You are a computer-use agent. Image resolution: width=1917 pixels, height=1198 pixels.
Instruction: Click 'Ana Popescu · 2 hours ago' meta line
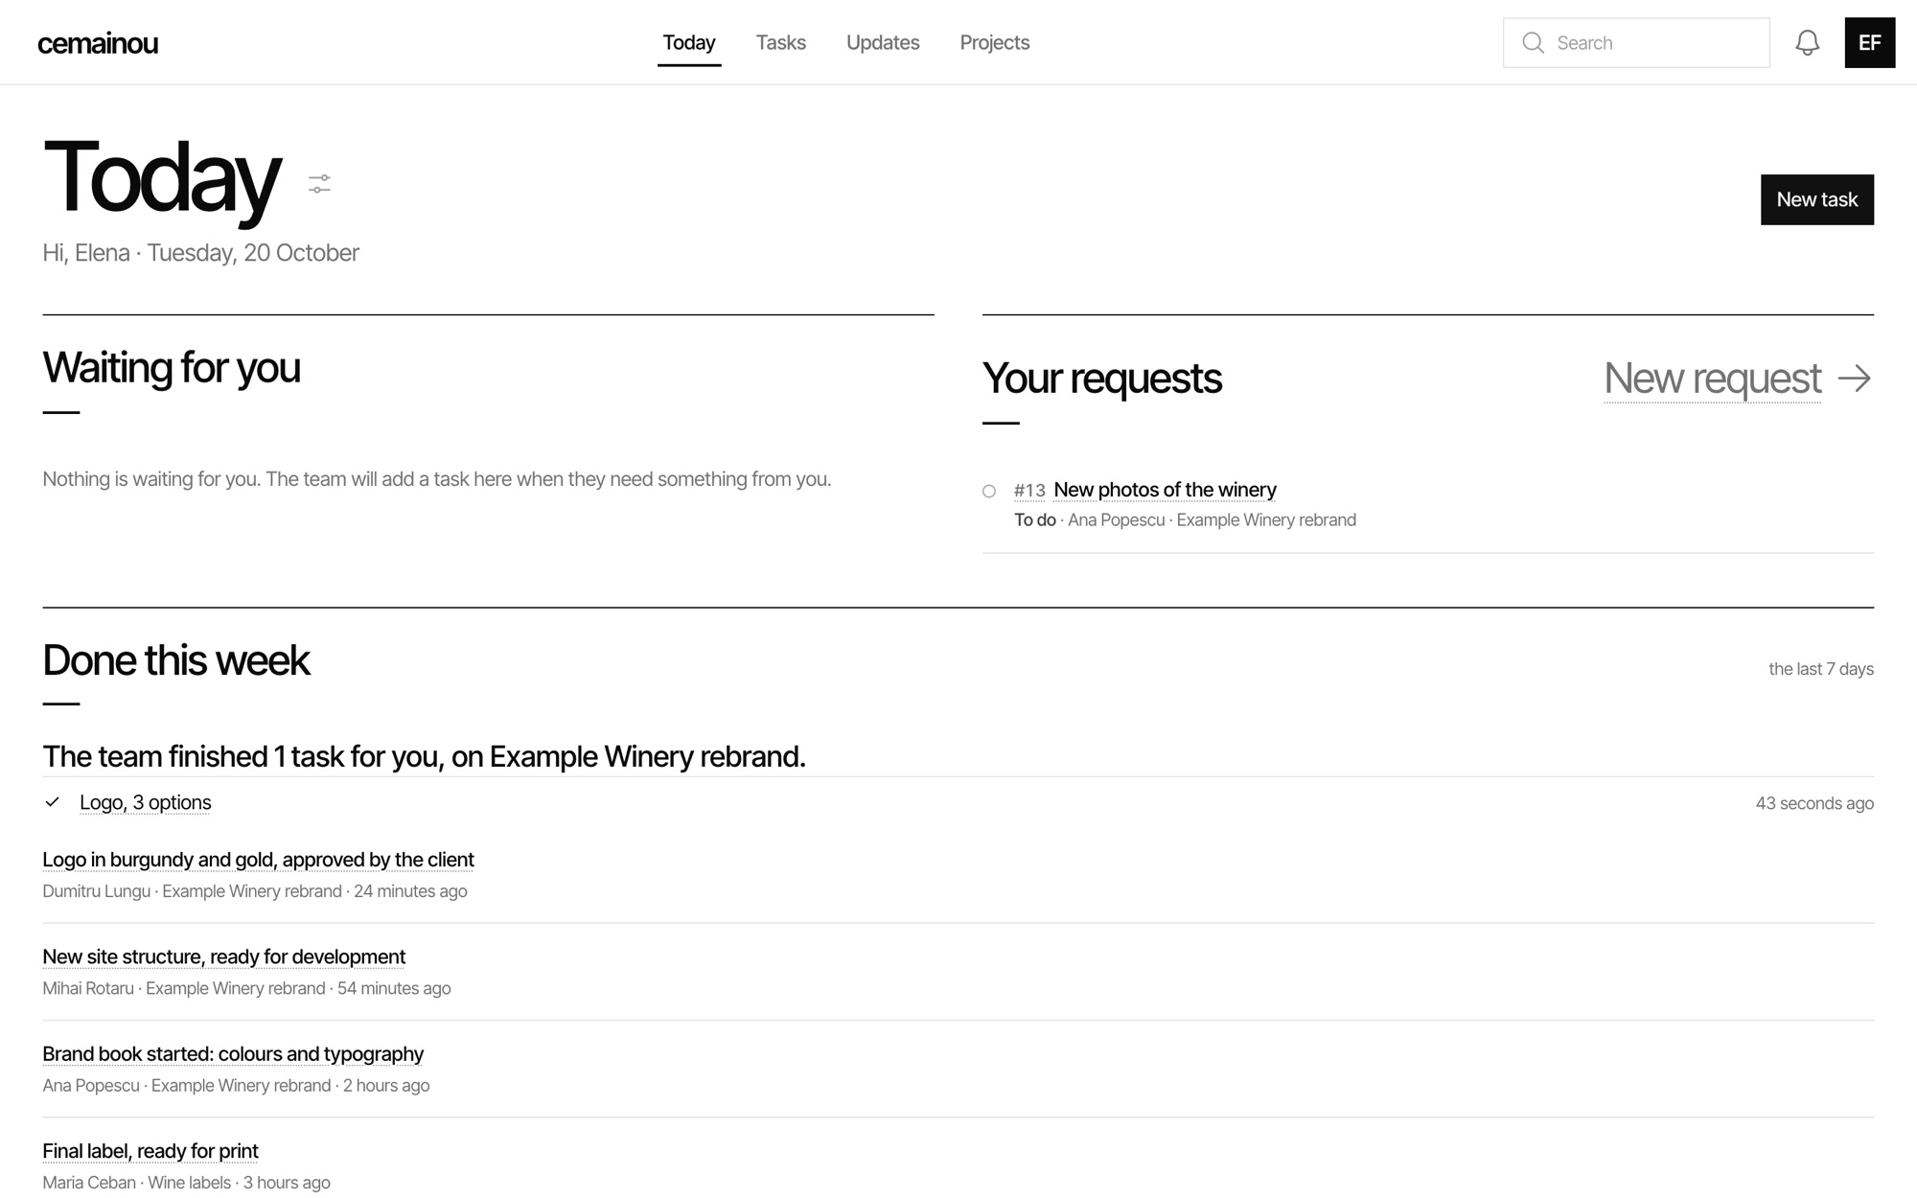pos(236,1086)
